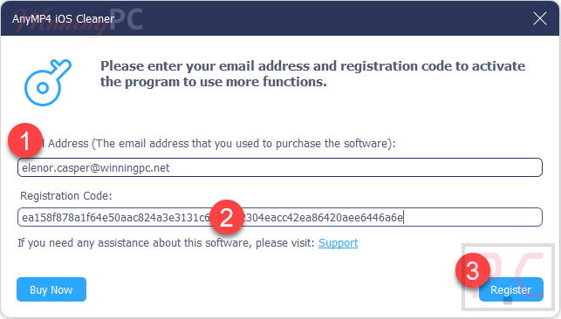561x319 pixels.
Task: Click the WinningPC watermark in the title bar
Action: coord(79,21)
